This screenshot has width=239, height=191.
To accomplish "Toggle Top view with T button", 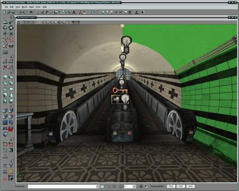I will point(25,22).
